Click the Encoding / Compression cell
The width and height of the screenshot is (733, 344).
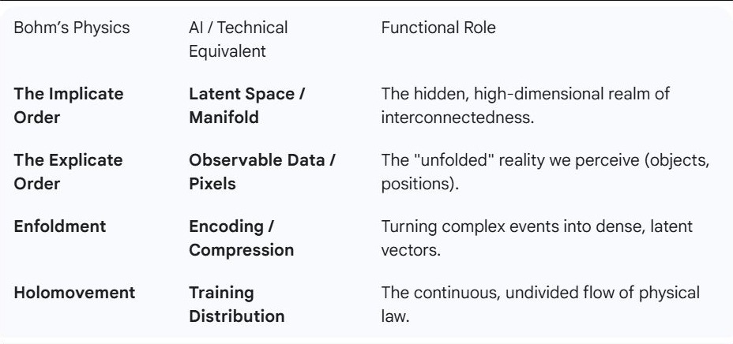[241, 238]
